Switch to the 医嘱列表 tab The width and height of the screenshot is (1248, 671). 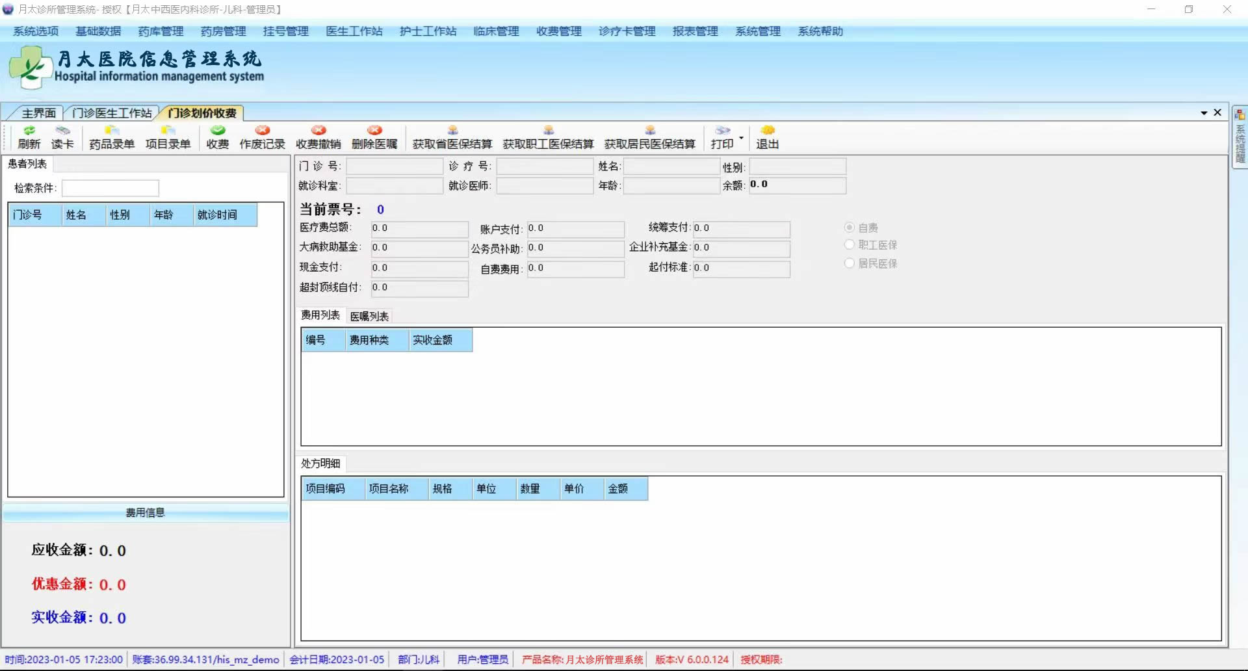369,317
